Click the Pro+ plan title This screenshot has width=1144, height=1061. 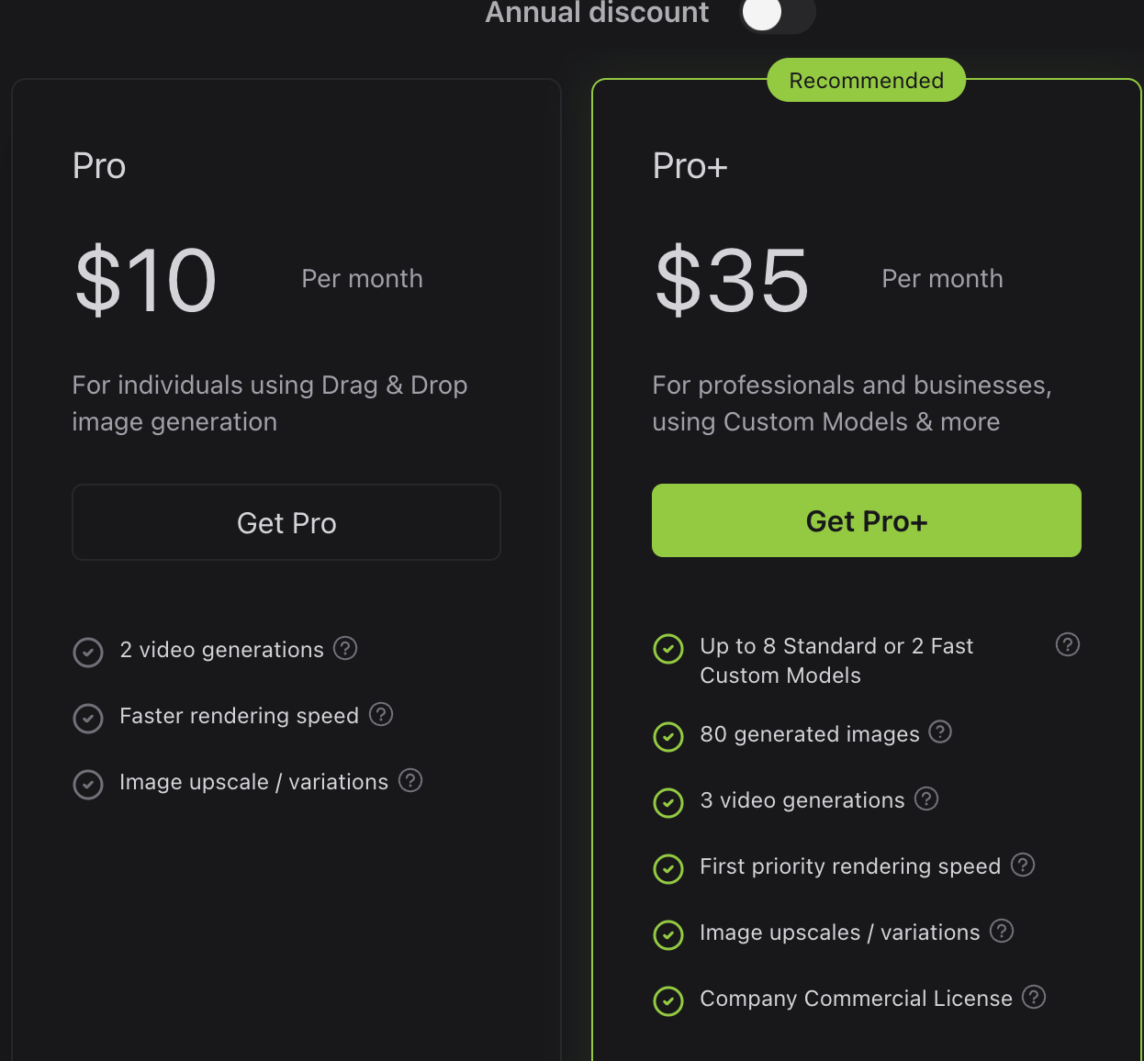[x=690, y=166]
